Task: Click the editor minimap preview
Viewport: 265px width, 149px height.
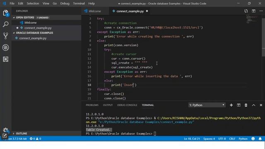Action: pos(252,19)
